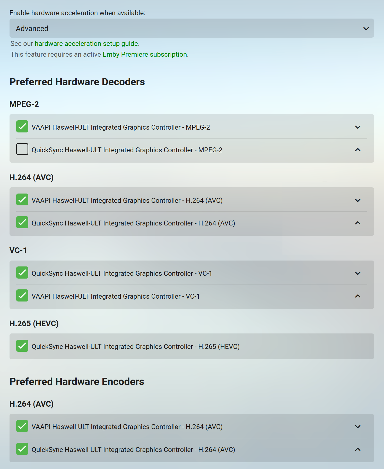Disable QuickSync H.265 (HEVC) decoder
This screenshot has height=469, width=384.
pyautogui.click(x=22, y=346)
